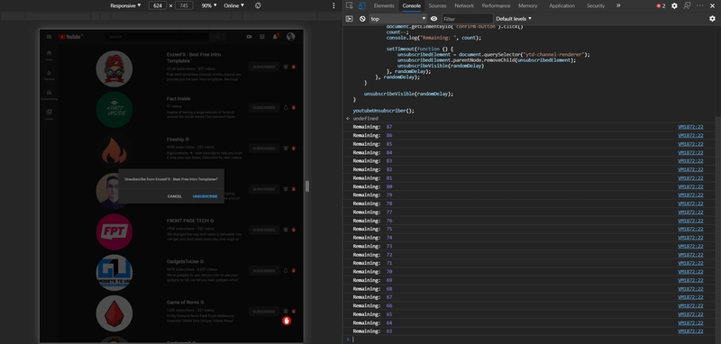
Task: Go to Home in YouTube sidebar
Action: point(49,56)
